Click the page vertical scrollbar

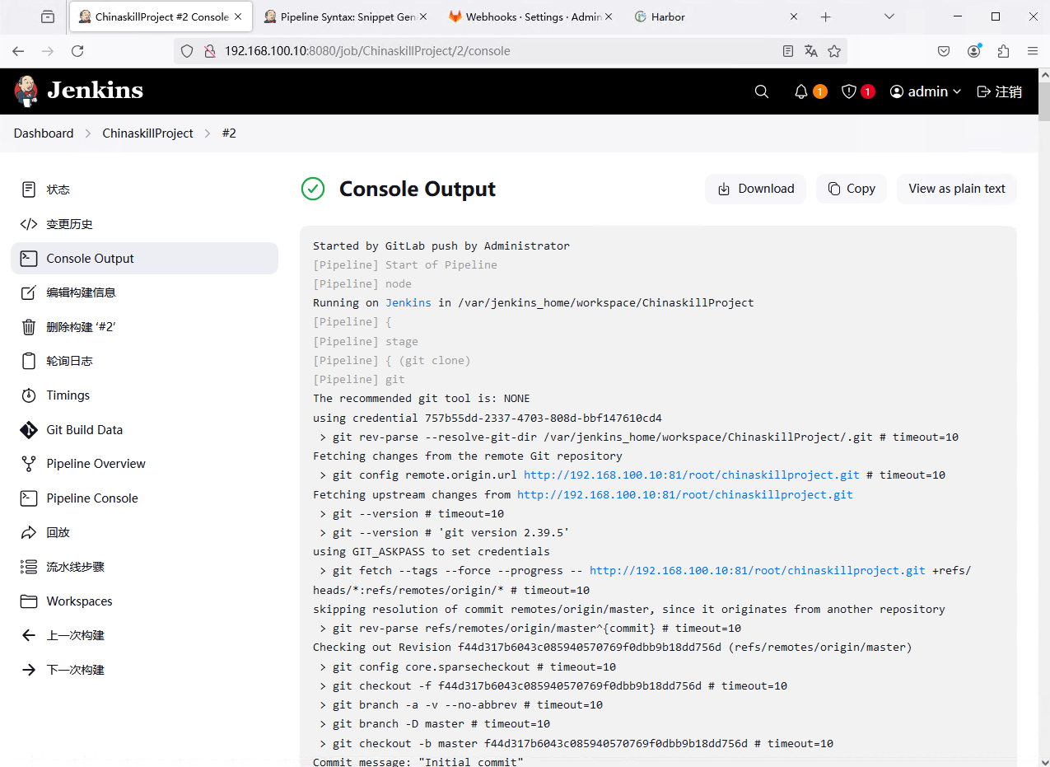coord(1043,412)
